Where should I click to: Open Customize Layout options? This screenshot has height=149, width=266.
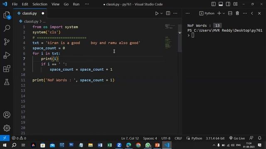pyautogui.click(x=235, y=4)
